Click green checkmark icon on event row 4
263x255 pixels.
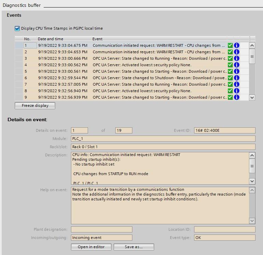[230, 65]
